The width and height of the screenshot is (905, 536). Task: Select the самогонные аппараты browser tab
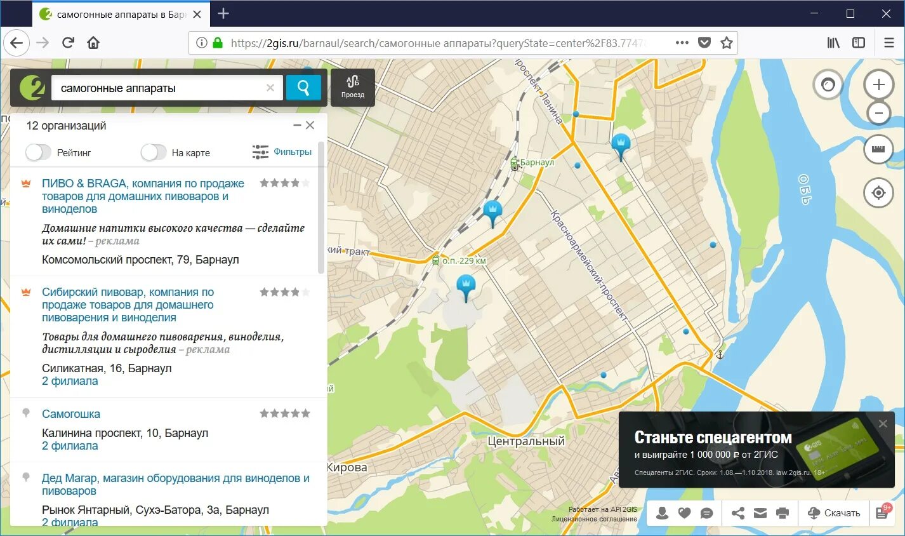[121, 14]
